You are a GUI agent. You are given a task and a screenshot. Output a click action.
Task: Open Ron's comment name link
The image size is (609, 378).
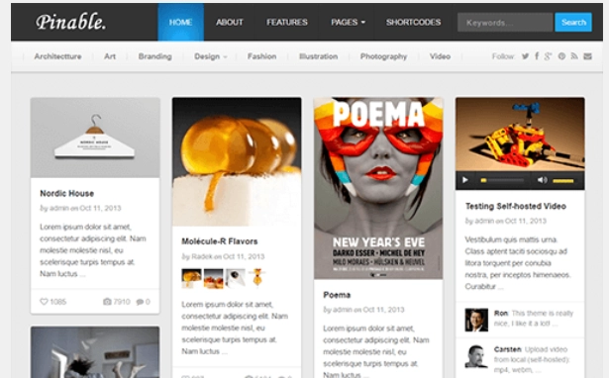tap(501, 314)
